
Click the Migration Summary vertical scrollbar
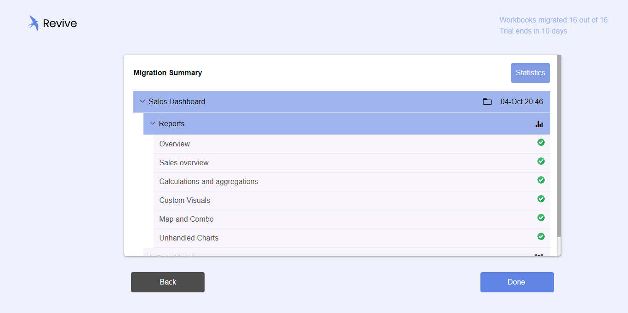pos(559,147)
